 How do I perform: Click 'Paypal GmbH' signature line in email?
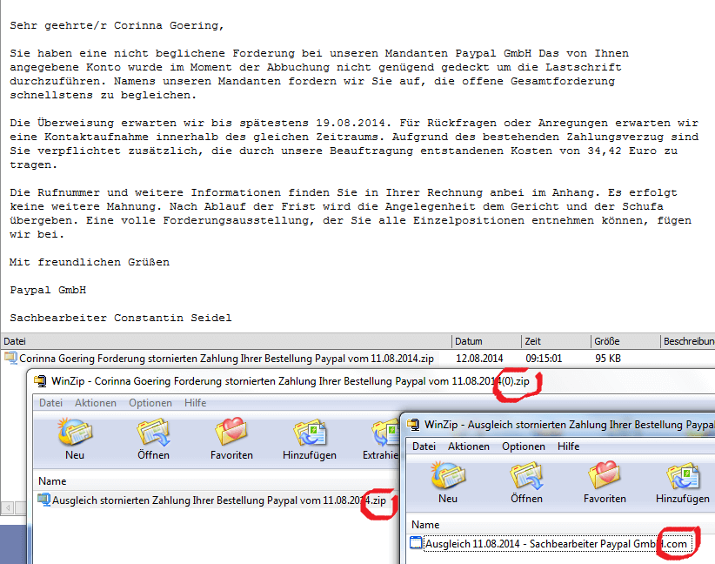click(48, 290)
